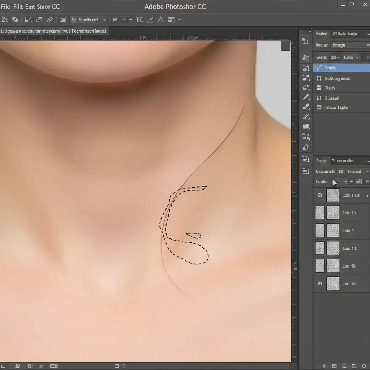Select the rectangle shape tool in toolbar
The height and width of the screenshot is (370, 370).
point(306,126)
